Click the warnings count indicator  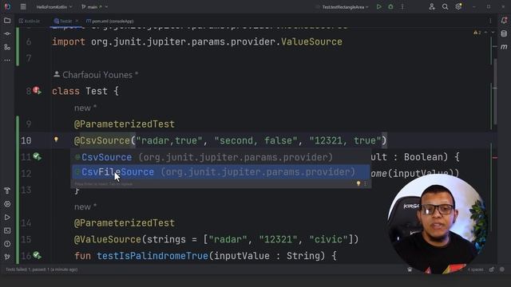coord(477,33)
